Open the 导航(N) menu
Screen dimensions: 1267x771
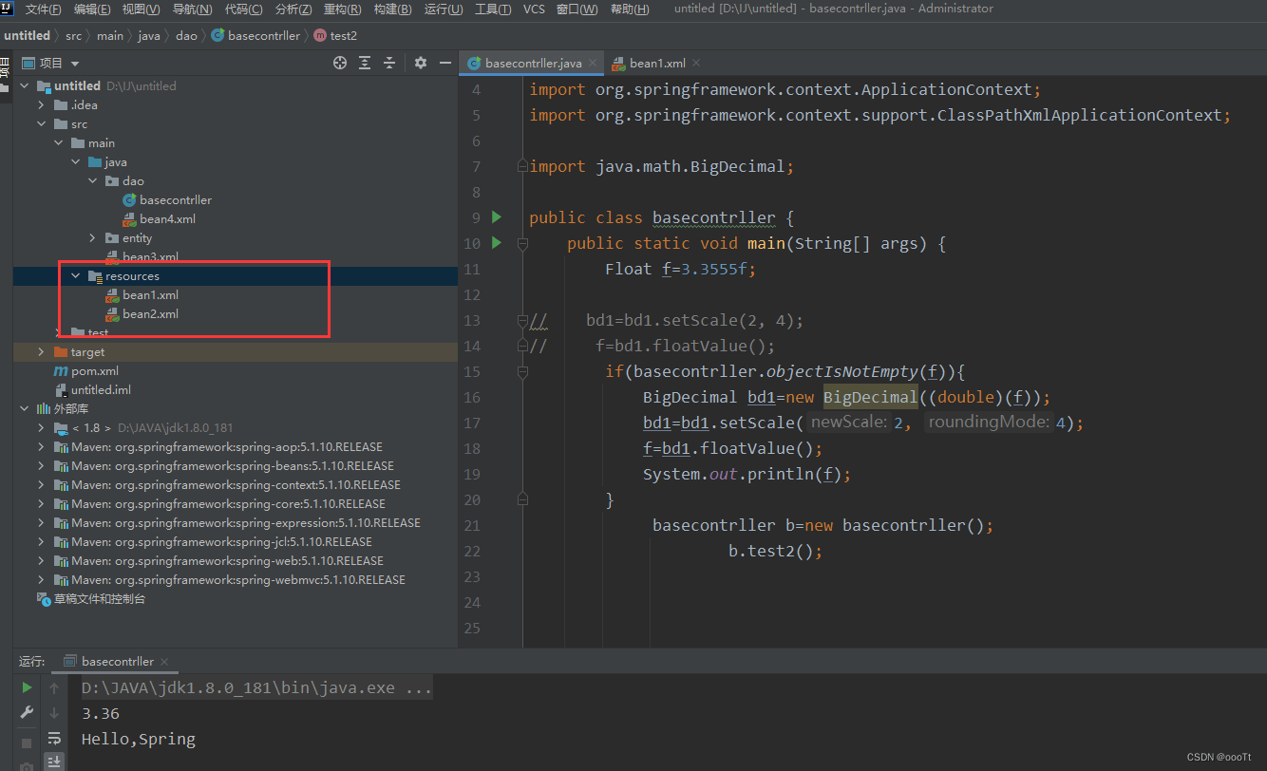(x=193, y=9)
